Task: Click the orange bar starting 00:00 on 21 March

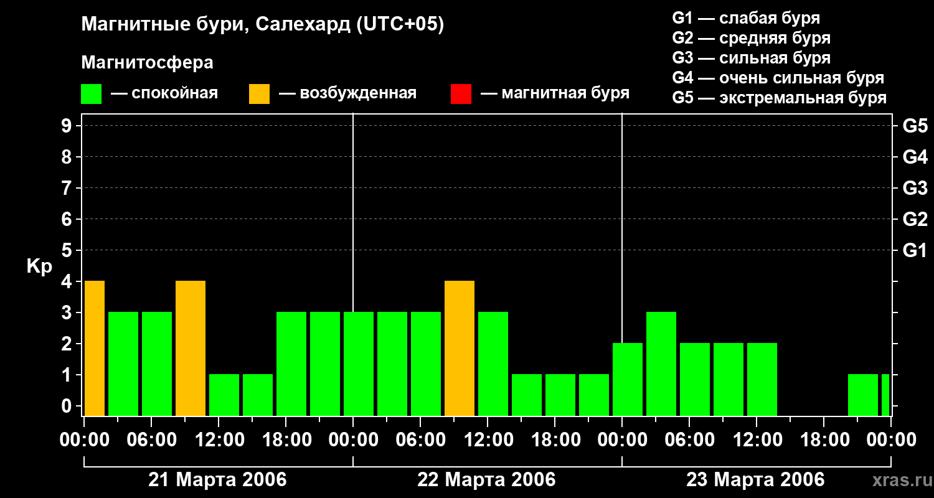Action: coord(95,349)
